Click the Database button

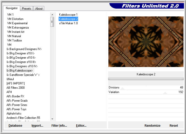[15, 126]
